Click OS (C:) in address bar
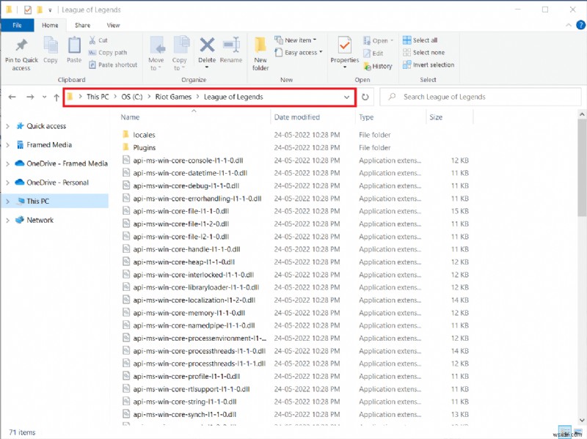The width and height of the screenshot is (587, 439). 132,97
